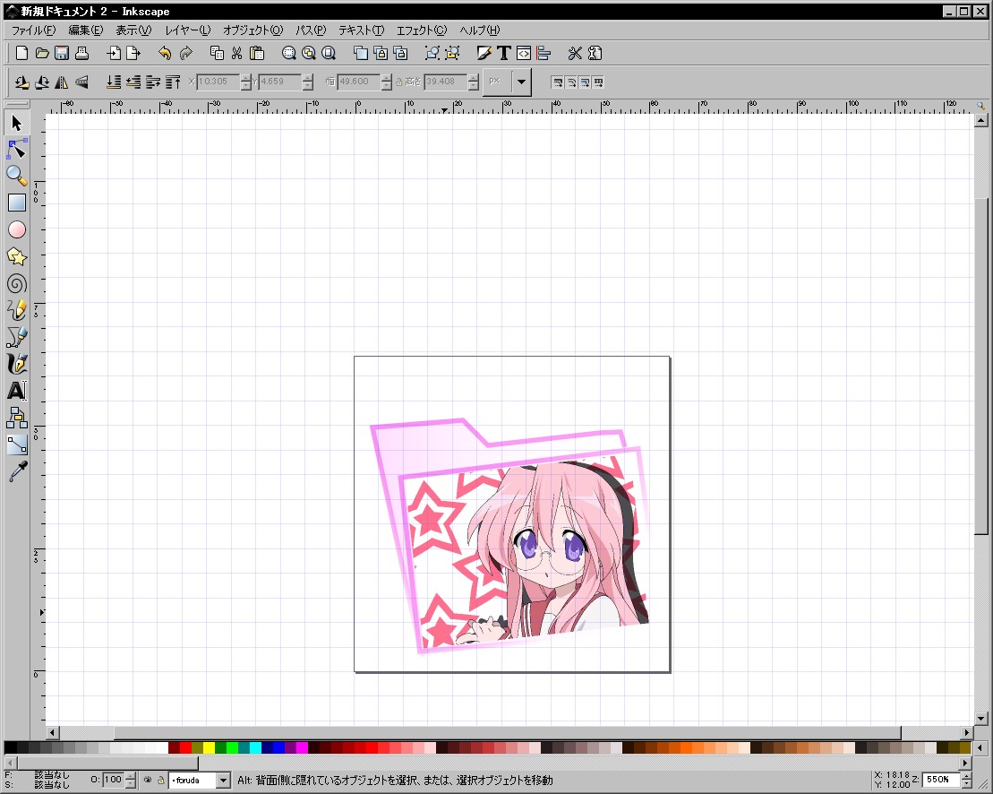Click the opacity O: value field

pyautogui.click(x=113, y=780)
